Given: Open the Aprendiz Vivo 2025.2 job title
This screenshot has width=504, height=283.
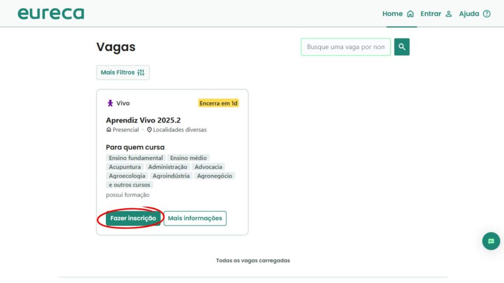Looking at the screenshot, I should pyautogui.click(x=143, y=120).
